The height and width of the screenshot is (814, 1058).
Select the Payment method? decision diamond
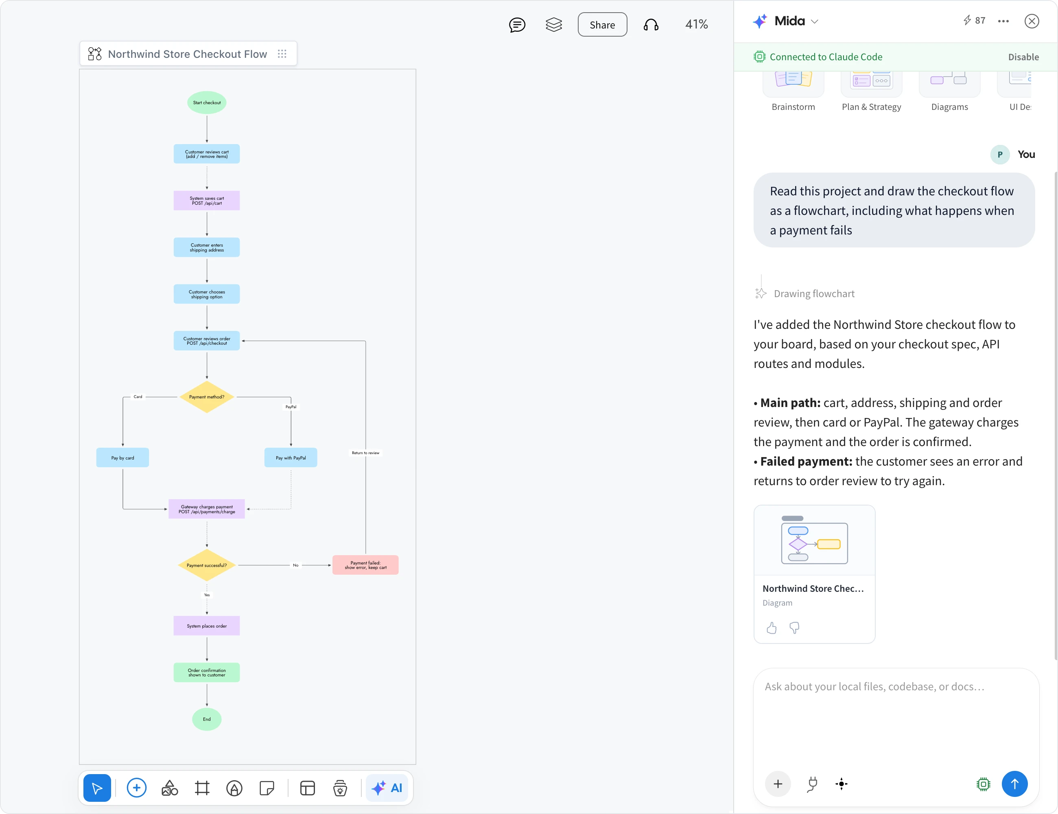tap(207, 397)
